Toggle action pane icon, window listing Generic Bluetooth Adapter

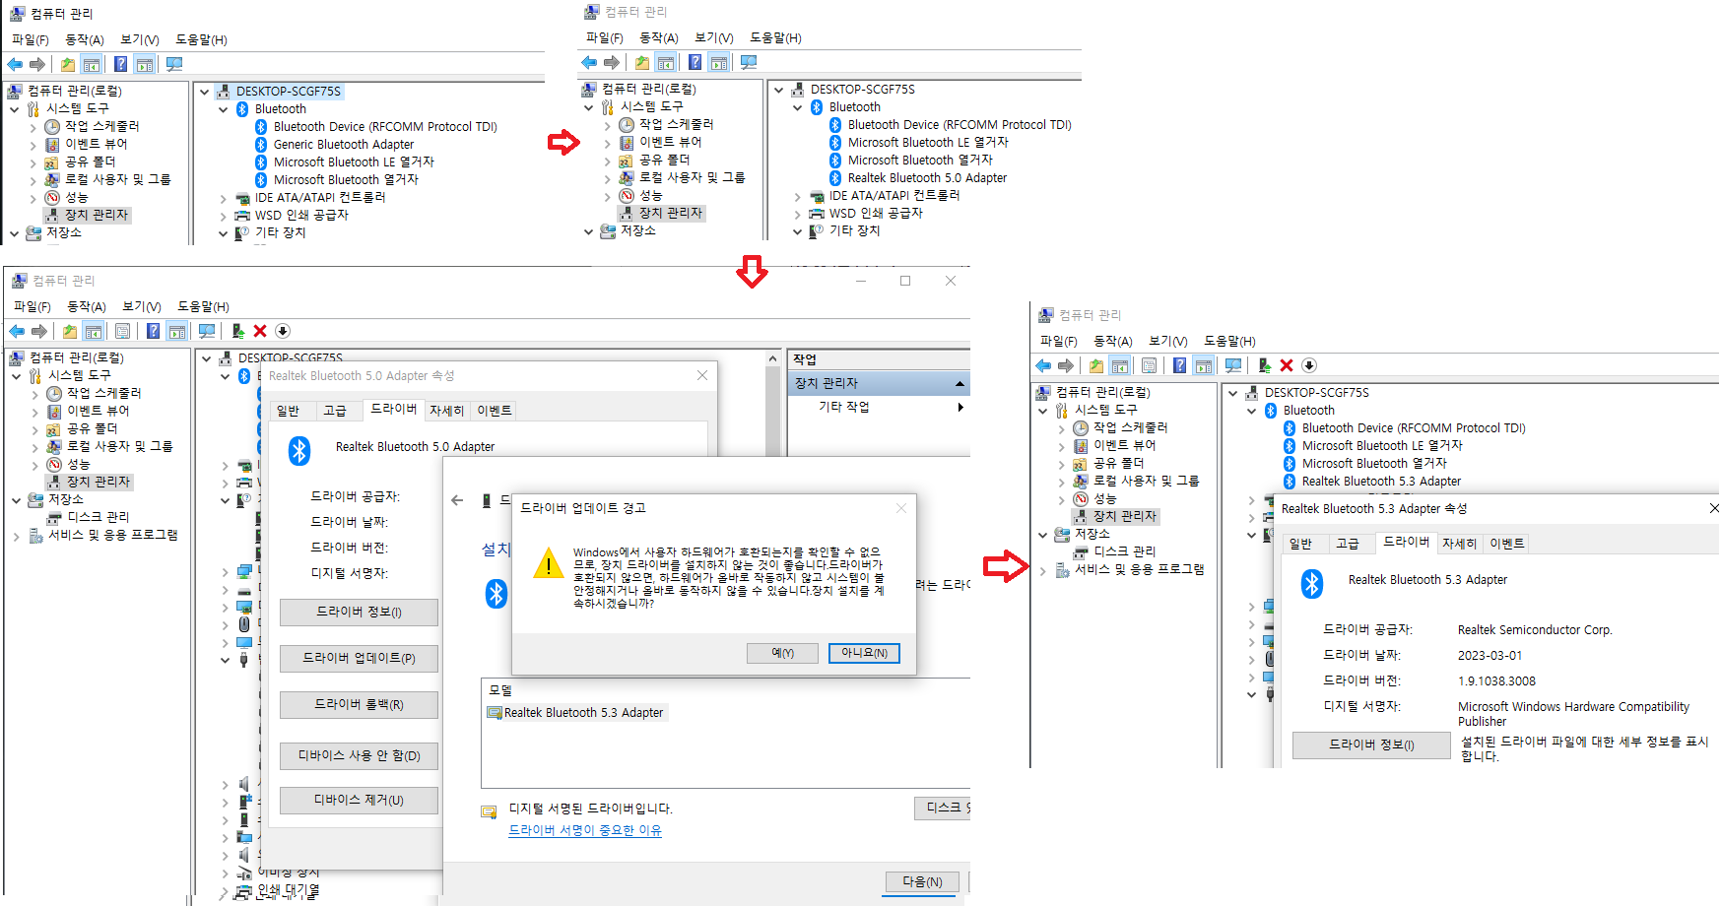tap(145, 64)
